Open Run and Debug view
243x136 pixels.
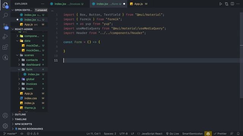pos(5,37)
